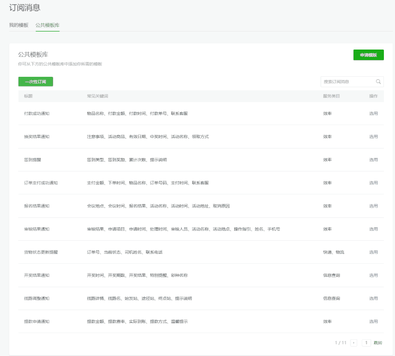
Task: Select the 一次性订阅 button
Action: 36,82
